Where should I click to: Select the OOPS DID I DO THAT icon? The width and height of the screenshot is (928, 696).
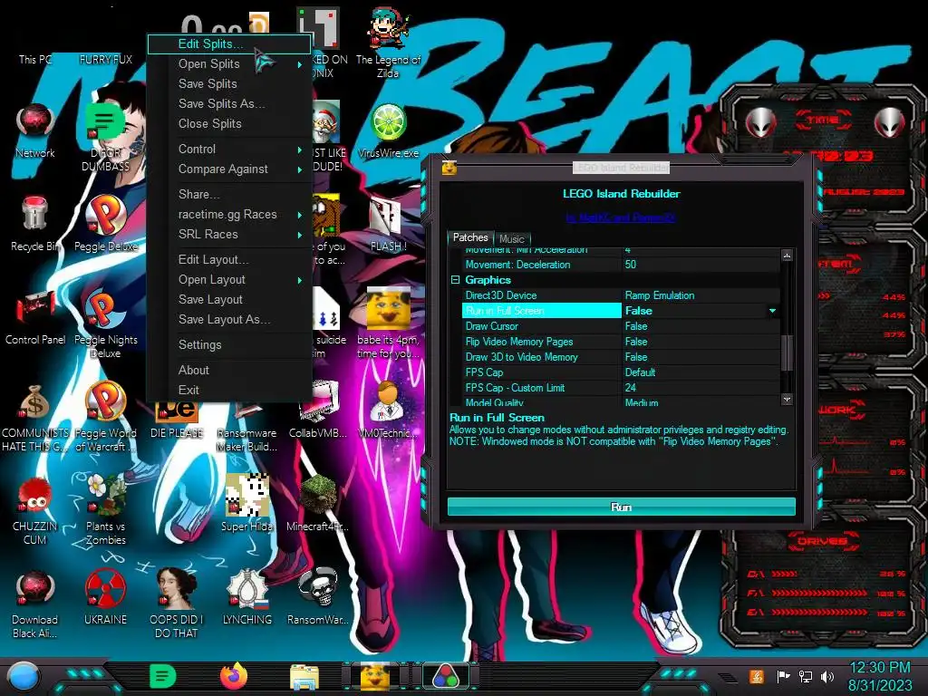tap(177, 604)
